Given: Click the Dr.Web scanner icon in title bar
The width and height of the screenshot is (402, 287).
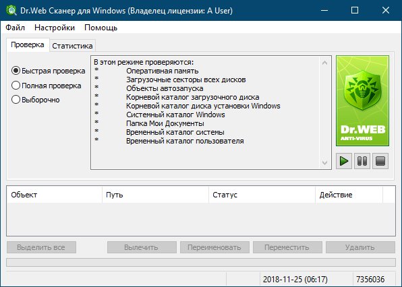Looking at the screenshot, I should (x=11, y=10).
